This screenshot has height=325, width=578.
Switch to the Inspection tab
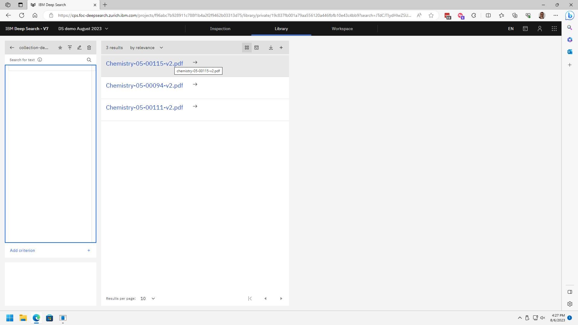[220, 29]
